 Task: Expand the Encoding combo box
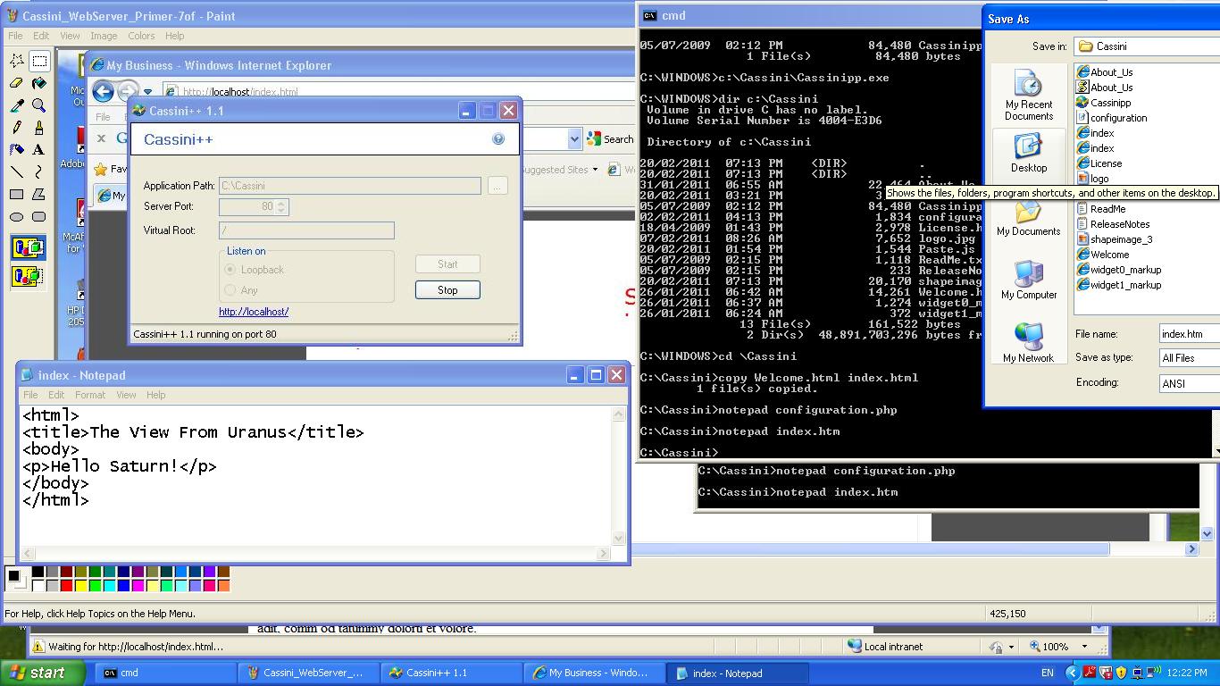click(1189, 382)
